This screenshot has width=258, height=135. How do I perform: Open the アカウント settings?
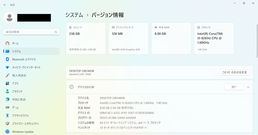click(17, 92)
